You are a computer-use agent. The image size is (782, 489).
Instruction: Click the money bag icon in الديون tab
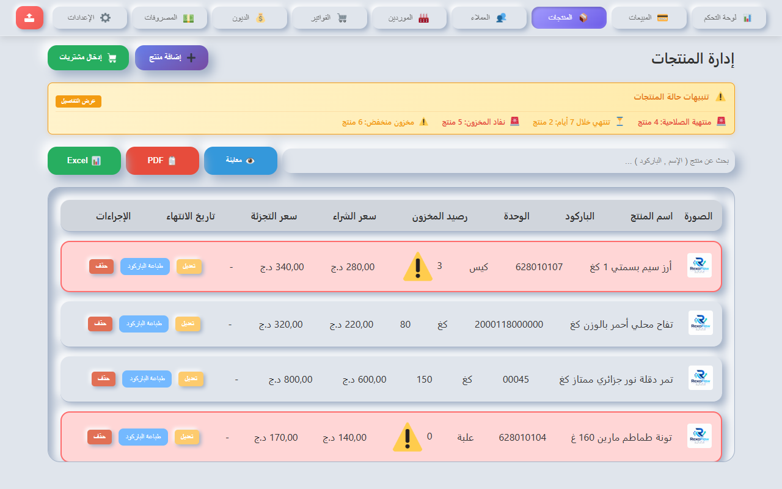(260, 18)
